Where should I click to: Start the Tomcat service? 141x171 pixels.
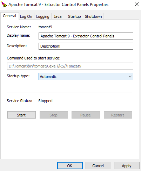tap(21, 115)
